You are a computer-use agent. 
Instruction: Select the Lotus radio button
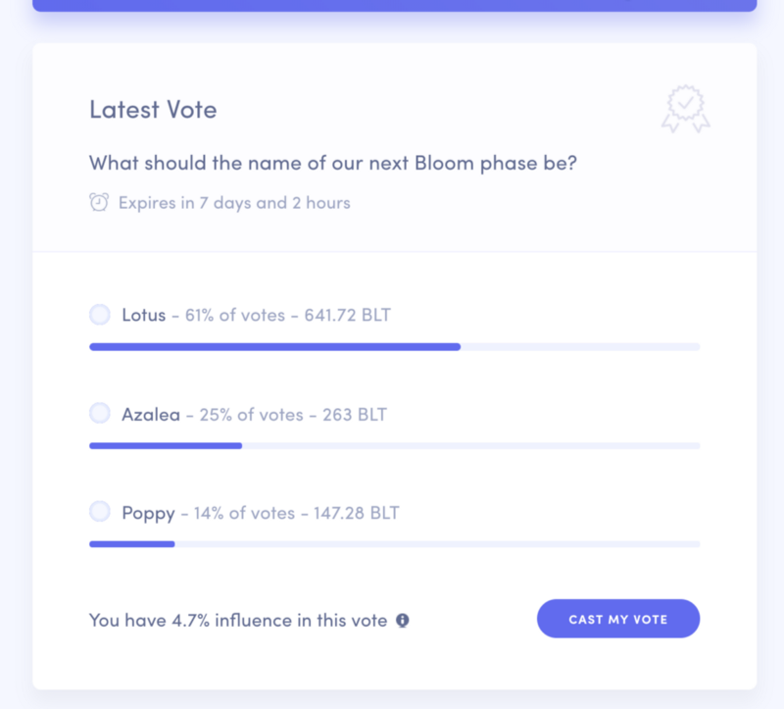[x=100, y=315]
